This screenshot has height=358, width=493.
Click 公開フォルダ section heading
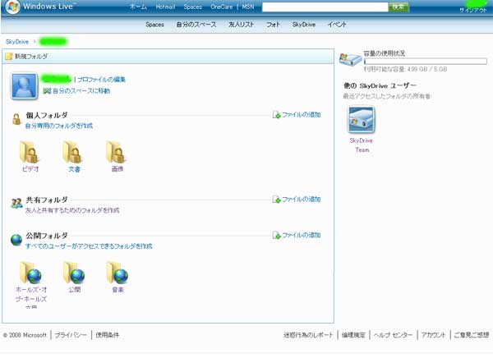click(x=47, y=236)
